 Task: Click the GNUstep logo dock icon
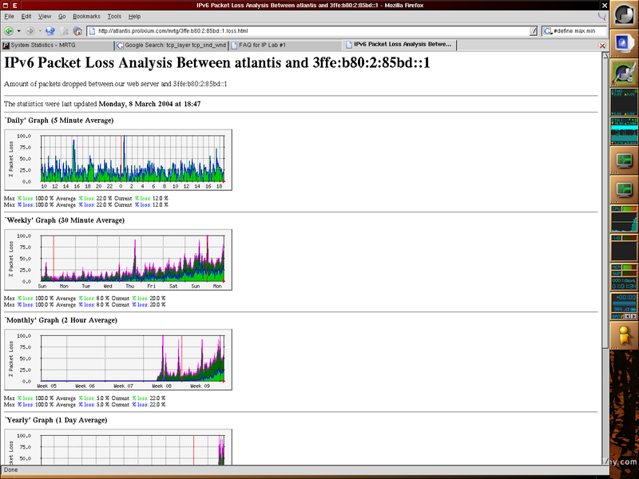(623, 14)
